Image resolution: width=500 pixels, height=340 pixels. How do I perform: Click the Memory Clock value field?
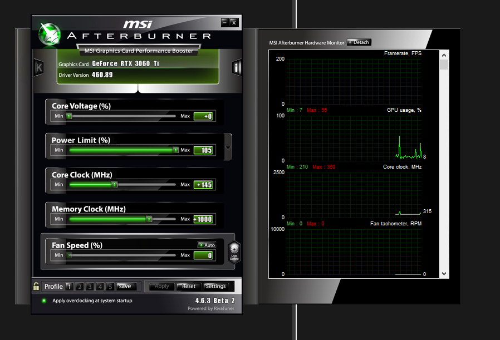(203, 219)
